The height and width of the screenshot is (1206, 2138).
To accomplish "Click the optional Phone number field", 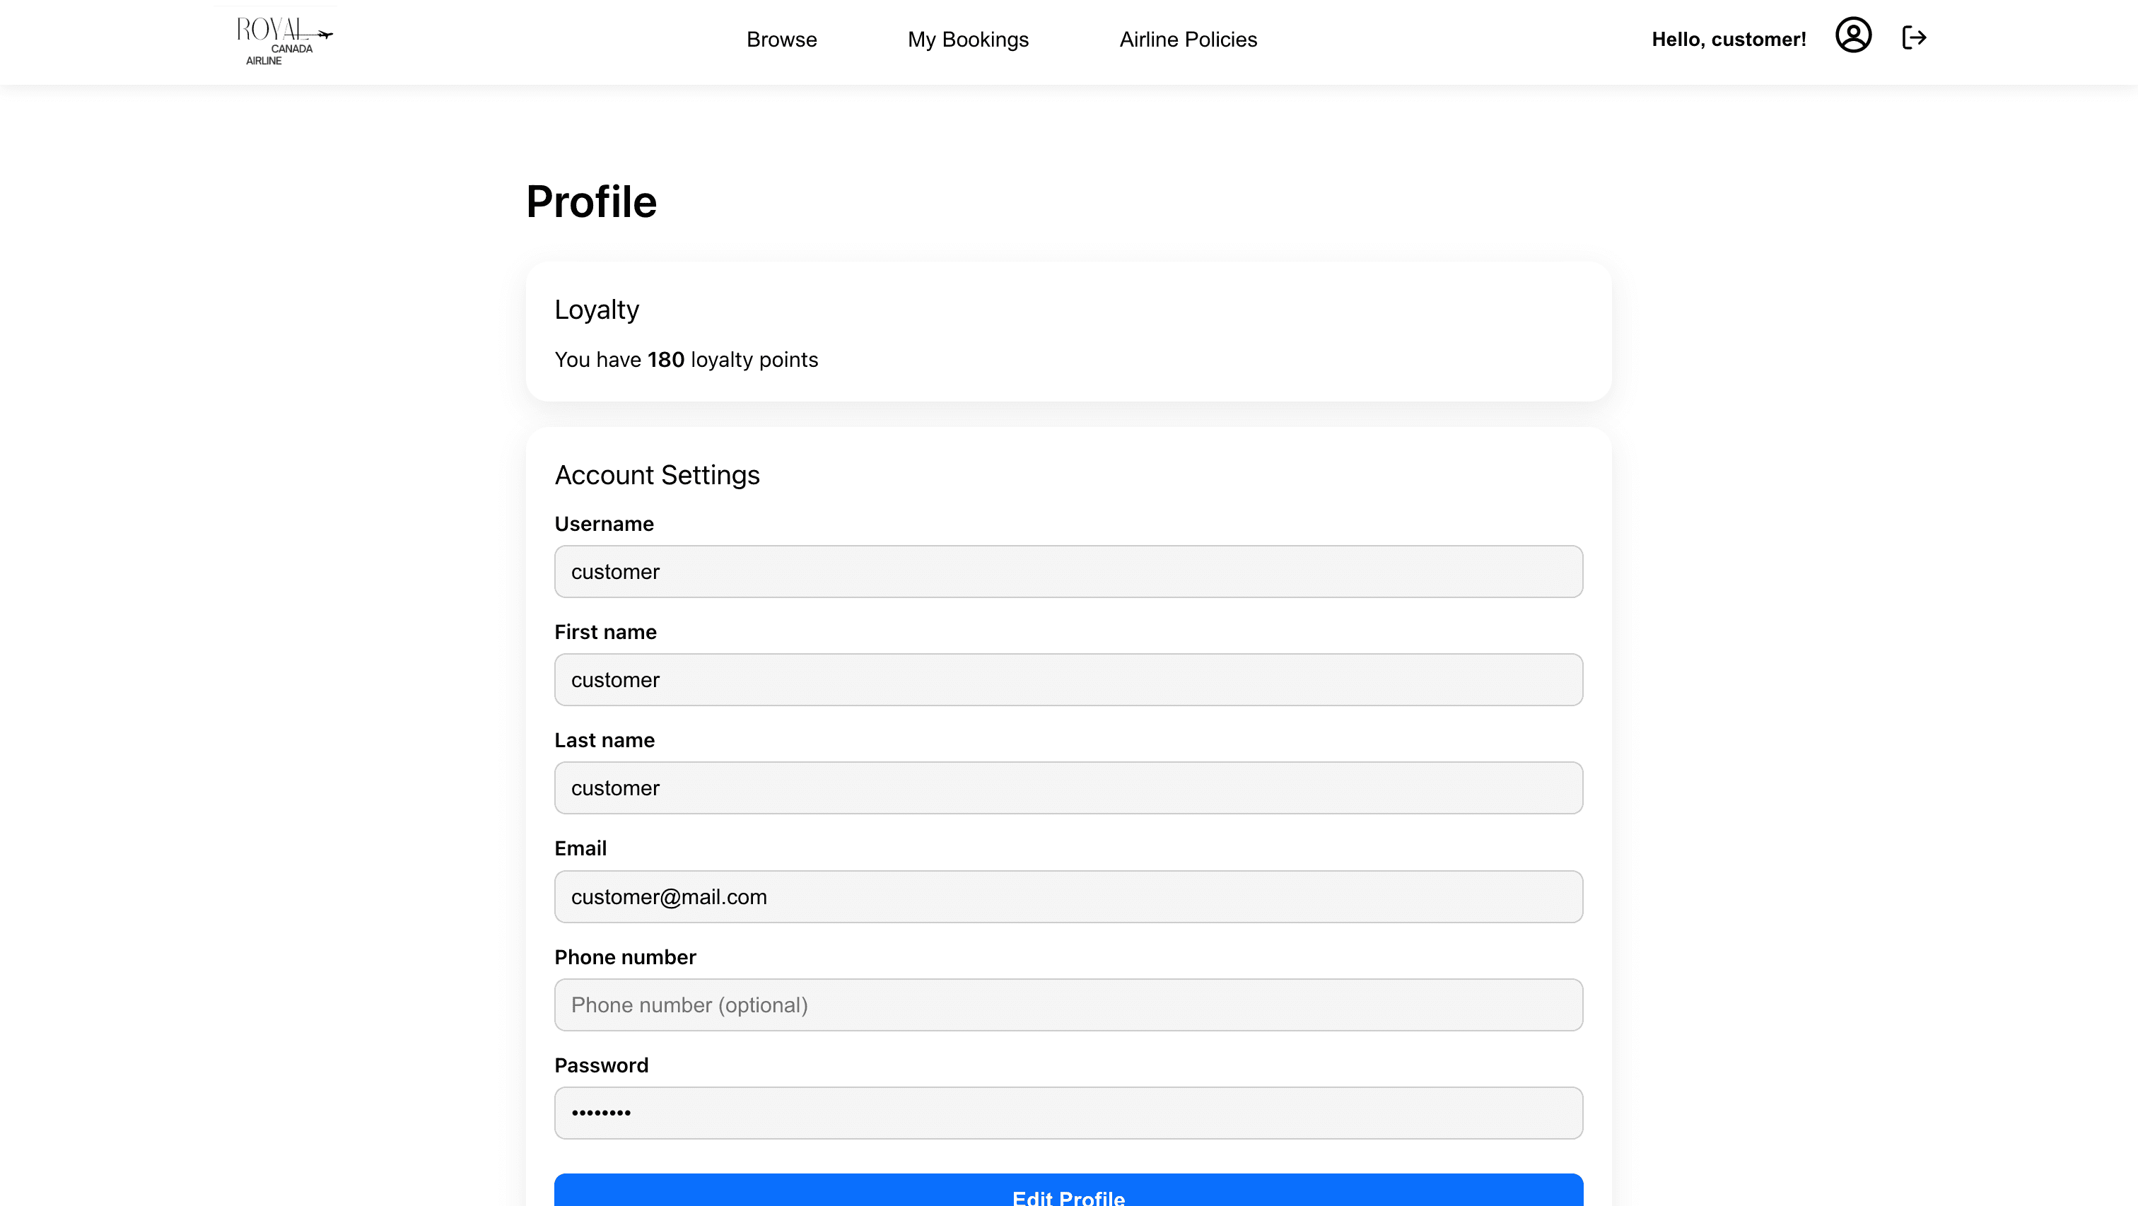I will point(1068,1005).
